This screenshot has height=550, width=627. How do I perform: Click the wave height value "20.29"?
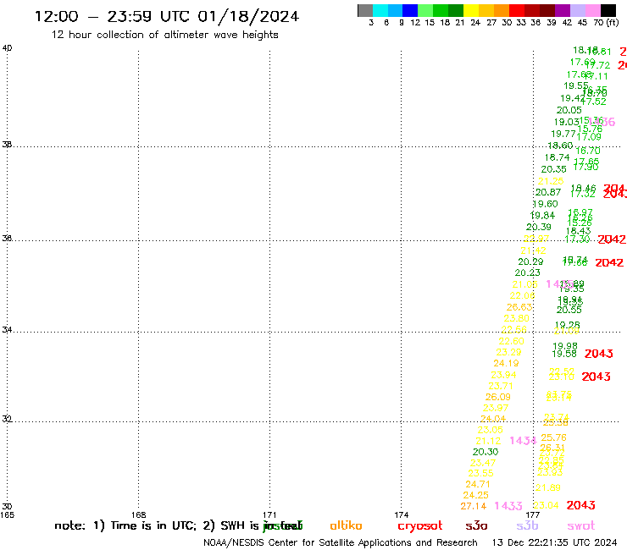[x=530, y=261]
